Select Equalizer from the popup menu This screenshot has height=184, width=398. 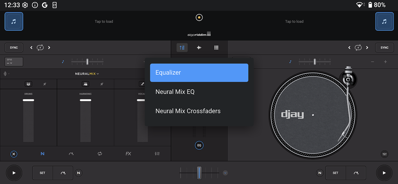[x=199, y=73]
